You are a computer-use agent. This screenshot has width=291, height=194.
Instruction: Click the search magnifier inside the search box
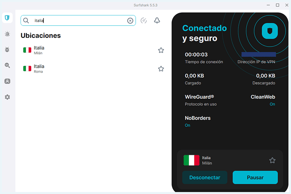26,21
